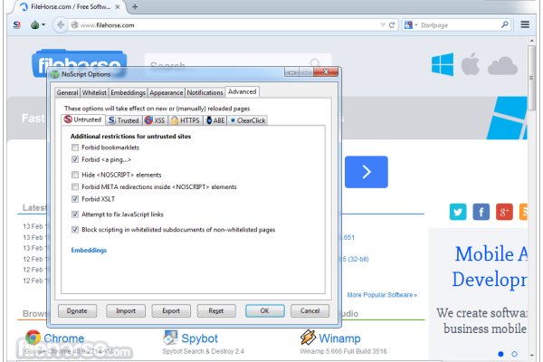This screenshot has width=543, height=362.
Task: Uncheck Forbid XSLT option
Action: pos(75,199)
